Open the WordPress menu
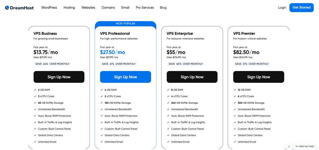The image size is (319, 150). pyautogui.click(x=49, y=7)
